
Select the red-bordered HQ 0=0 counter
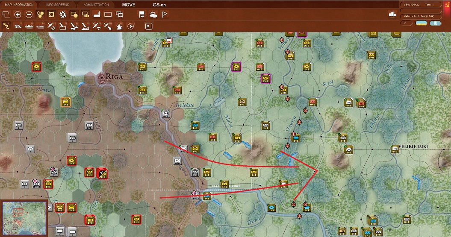[90, 220]
